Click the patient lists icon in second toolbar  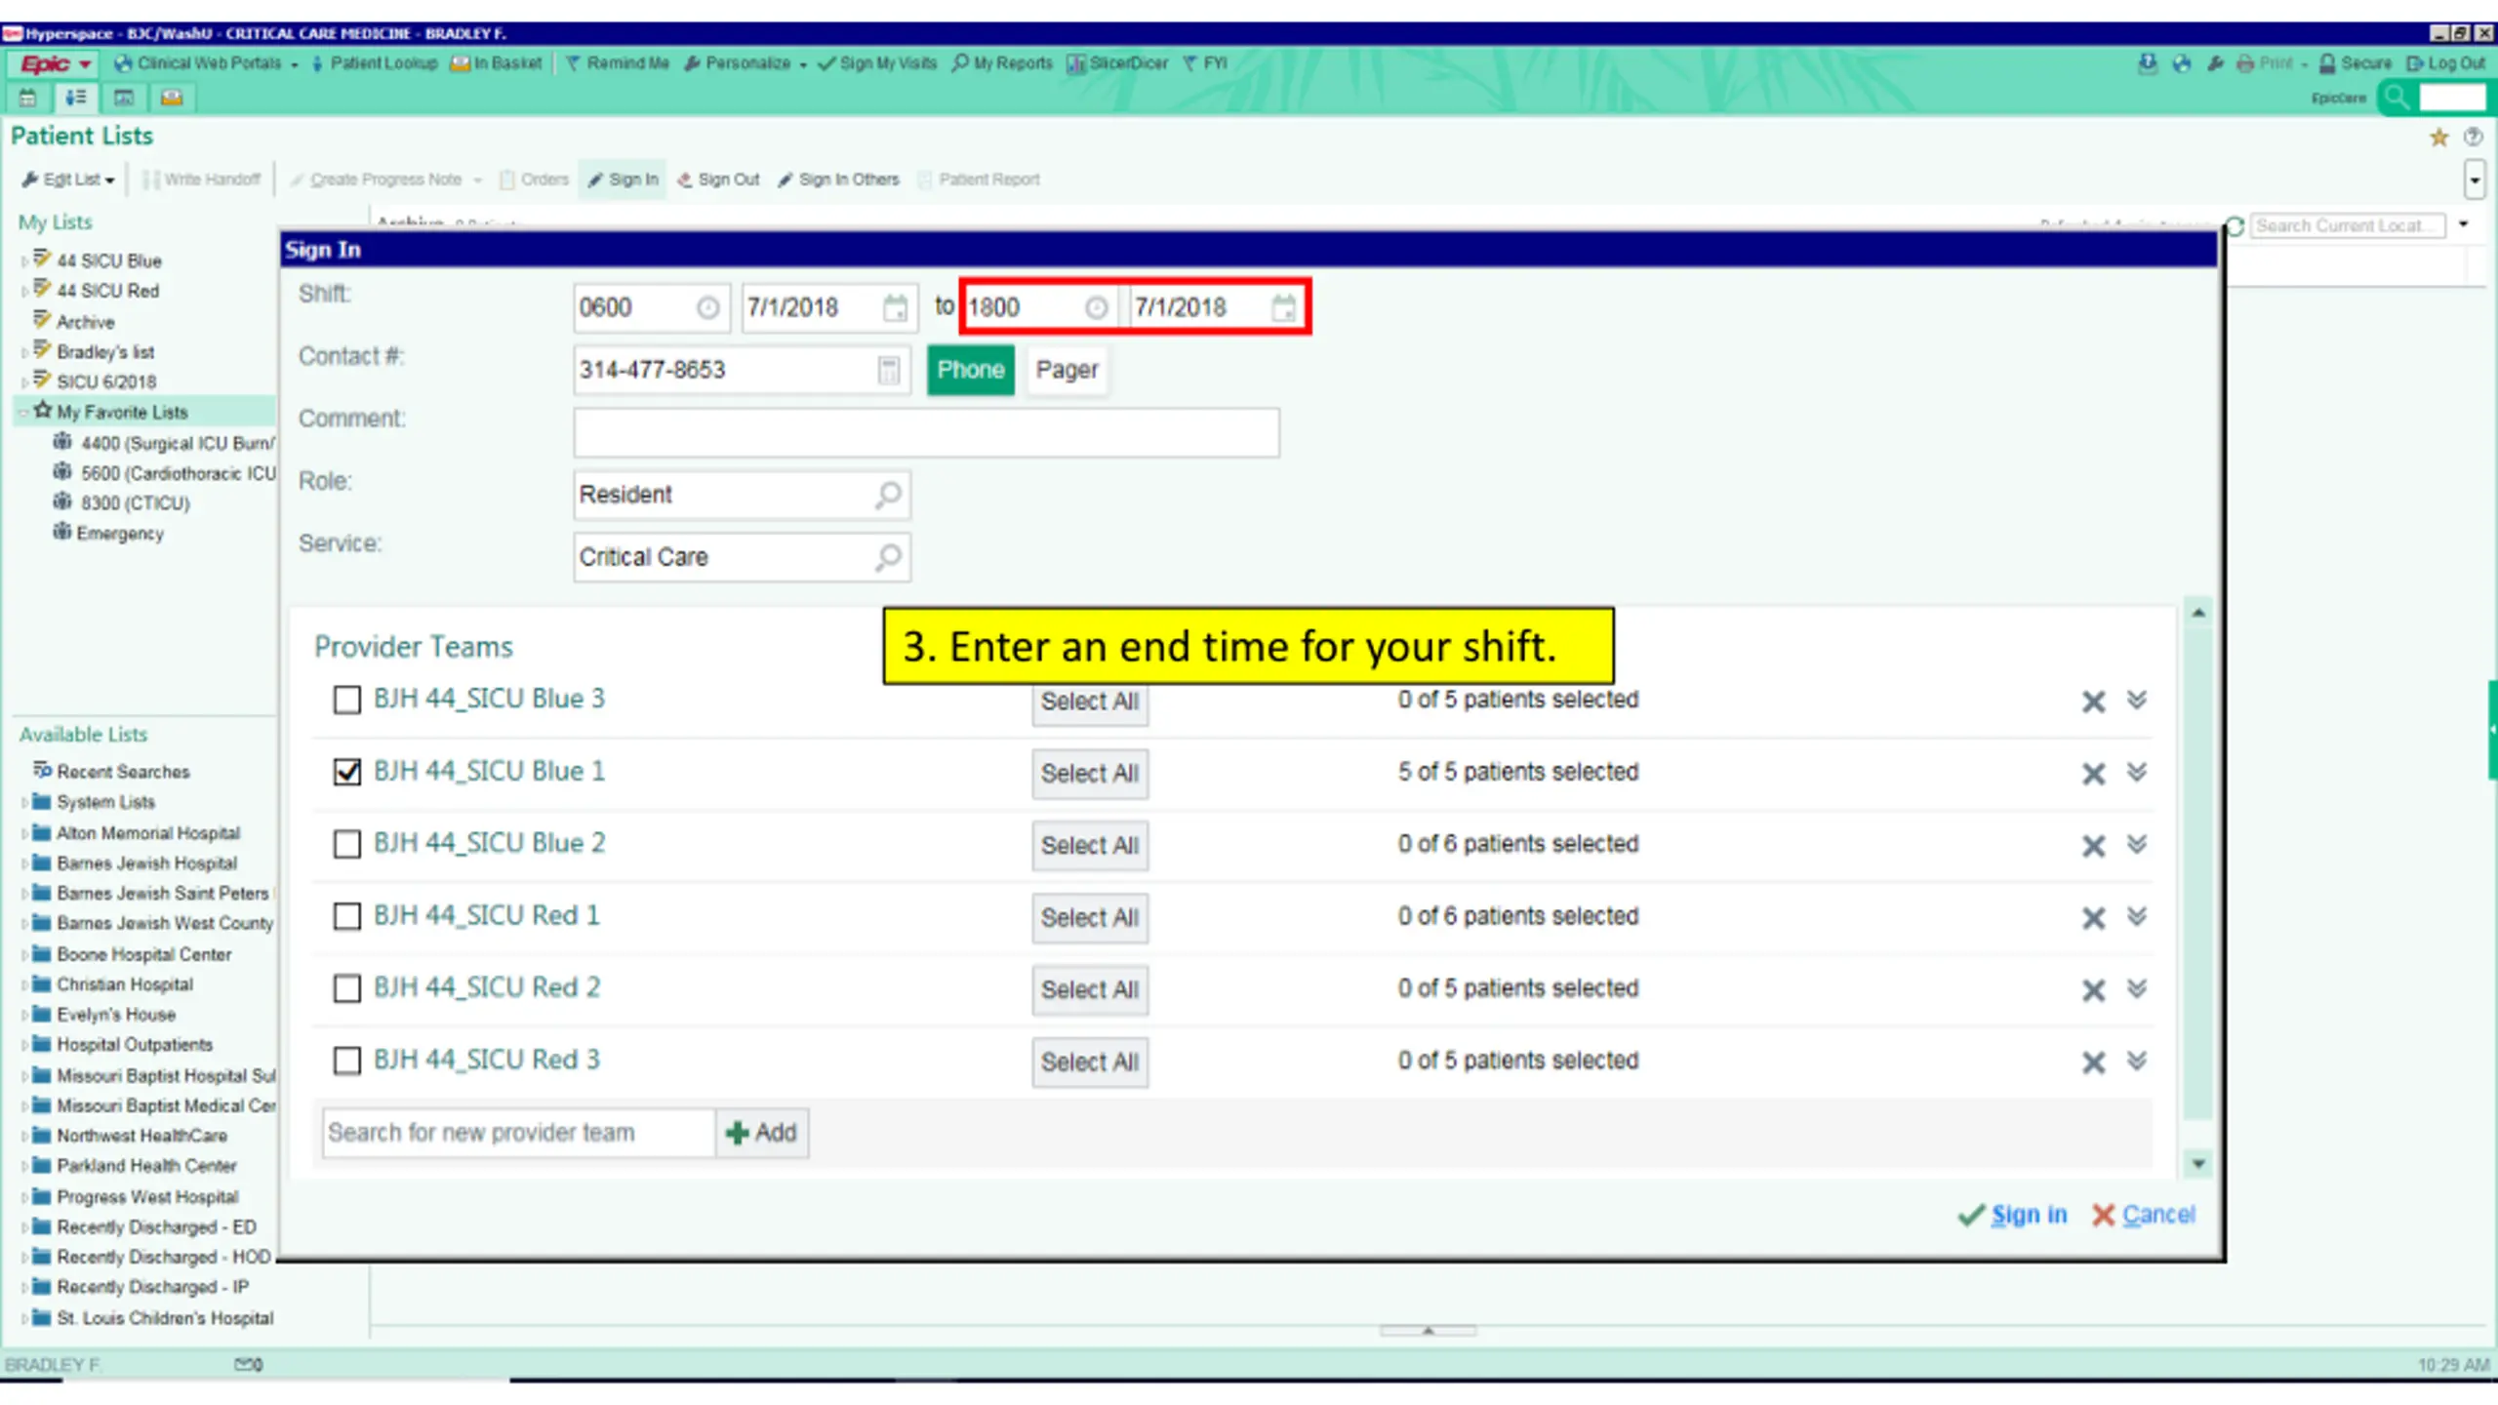75,98
